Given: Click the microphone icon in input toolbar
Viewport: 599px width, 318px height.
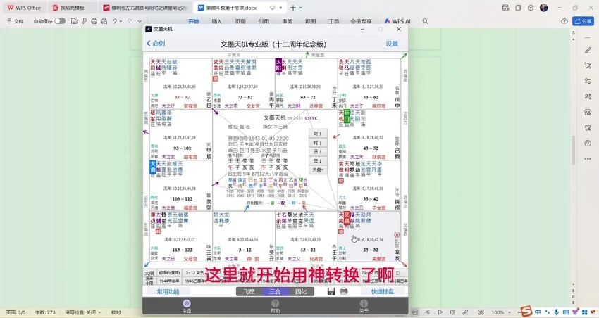Looking at the screenshot, I should pos(557,312).
